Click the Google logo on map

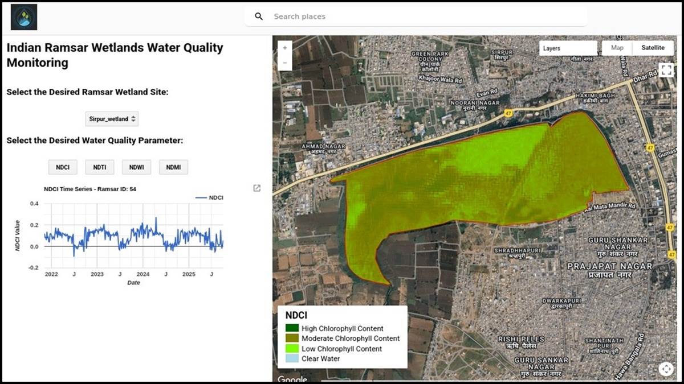(x=292, y=379)
